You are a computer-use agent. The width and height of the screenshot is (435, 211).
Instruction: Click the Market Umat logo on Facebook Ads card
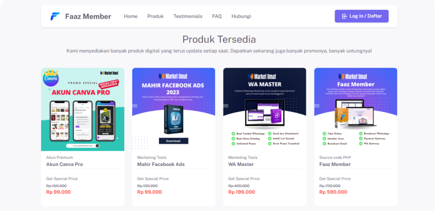173,76
